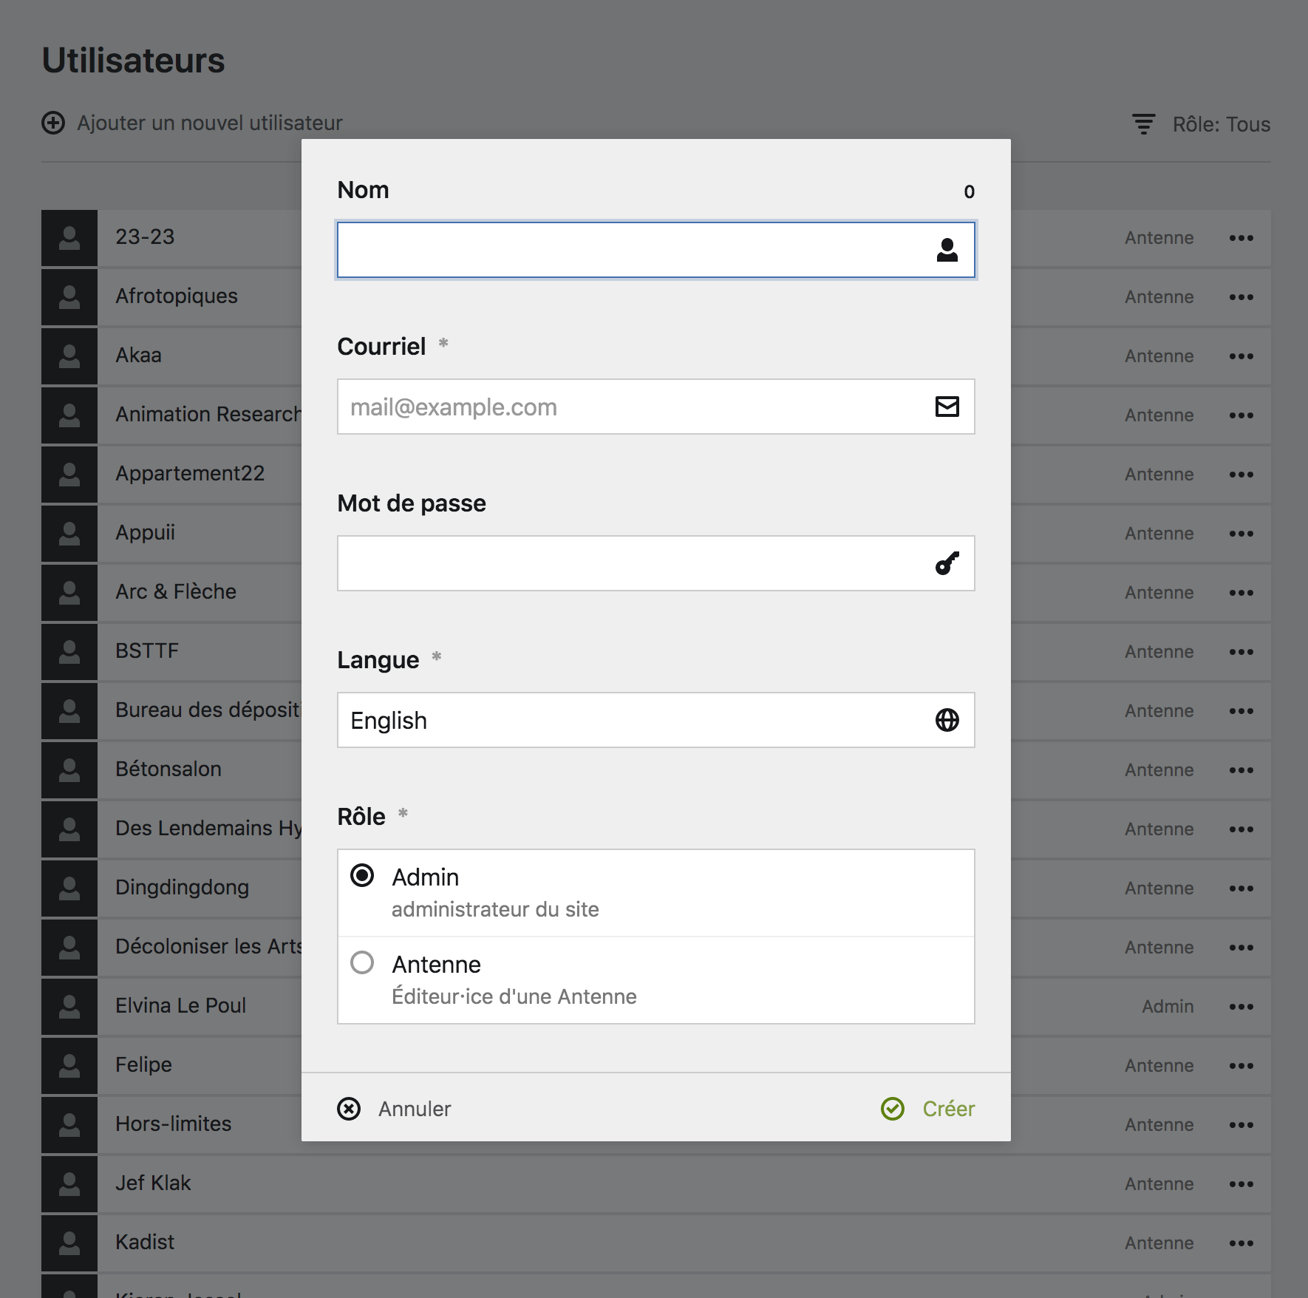Click the globe icon in Langue field

tap(947, 720)
